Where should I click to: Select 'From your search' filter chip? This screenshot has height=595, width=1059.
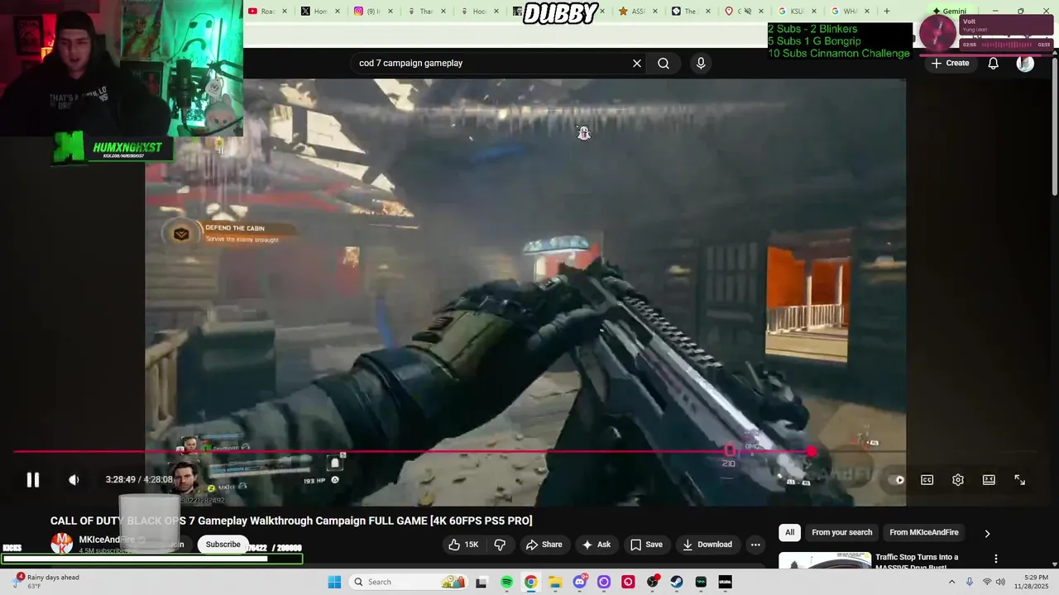842,533
